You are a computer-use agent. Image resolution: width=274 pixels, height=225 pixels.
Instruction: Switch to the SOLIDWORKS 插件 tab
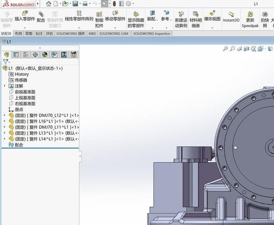click(x=71, y=34)
